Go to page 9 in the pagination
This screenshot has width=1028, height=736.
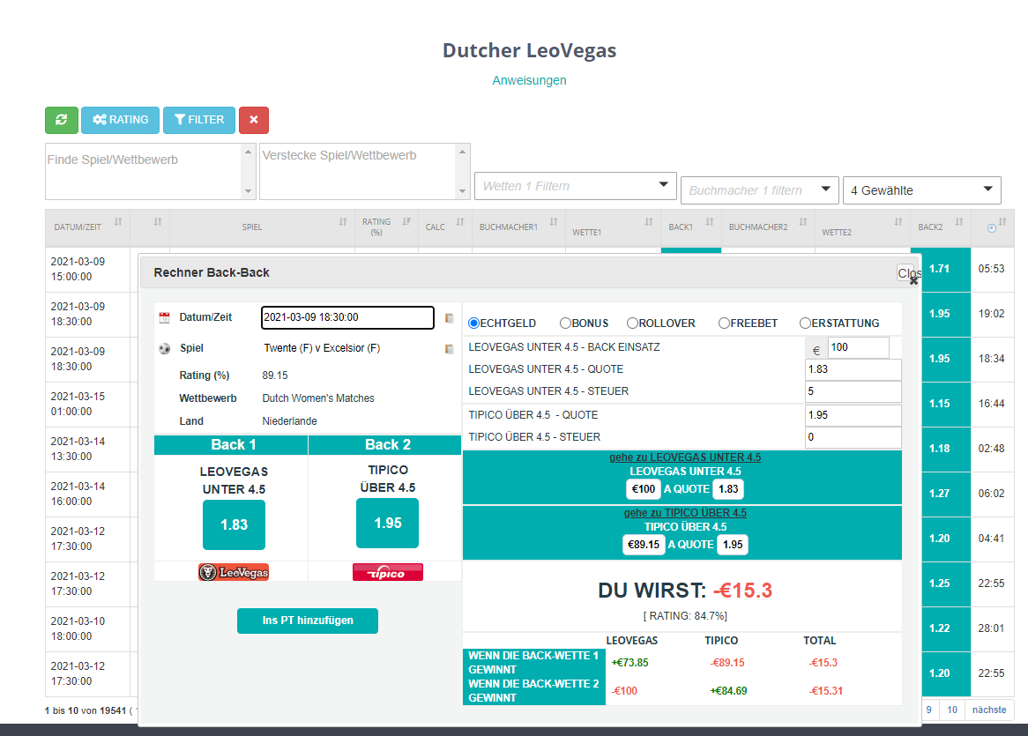[x=929, y=710]
